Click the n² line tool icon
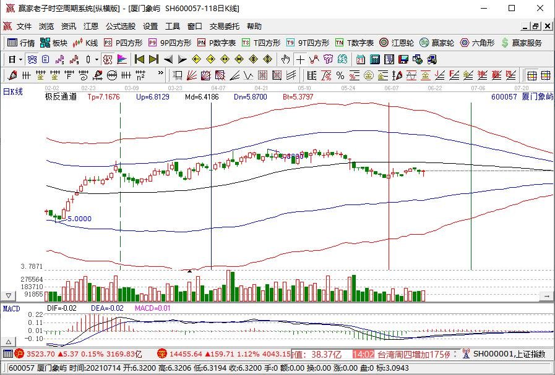Viewport: 555px width, 375px height. 140,75
